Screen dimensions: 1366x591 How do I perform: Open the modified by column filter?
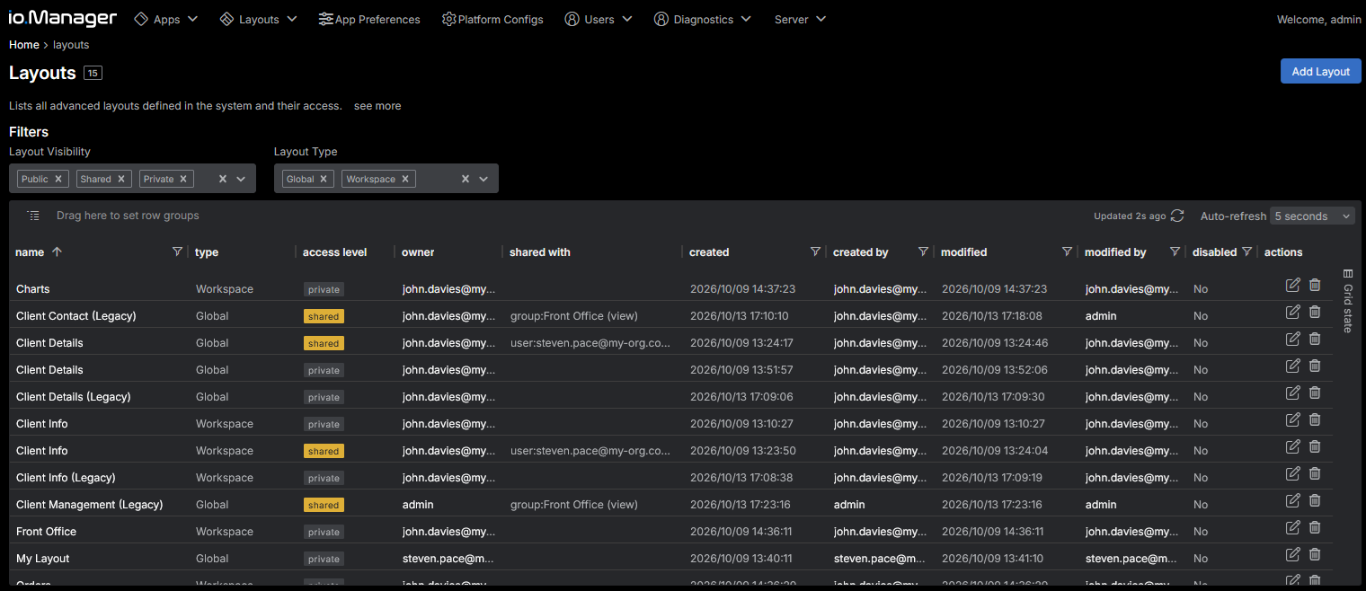pyautogui.click(x=1175, y=252)
